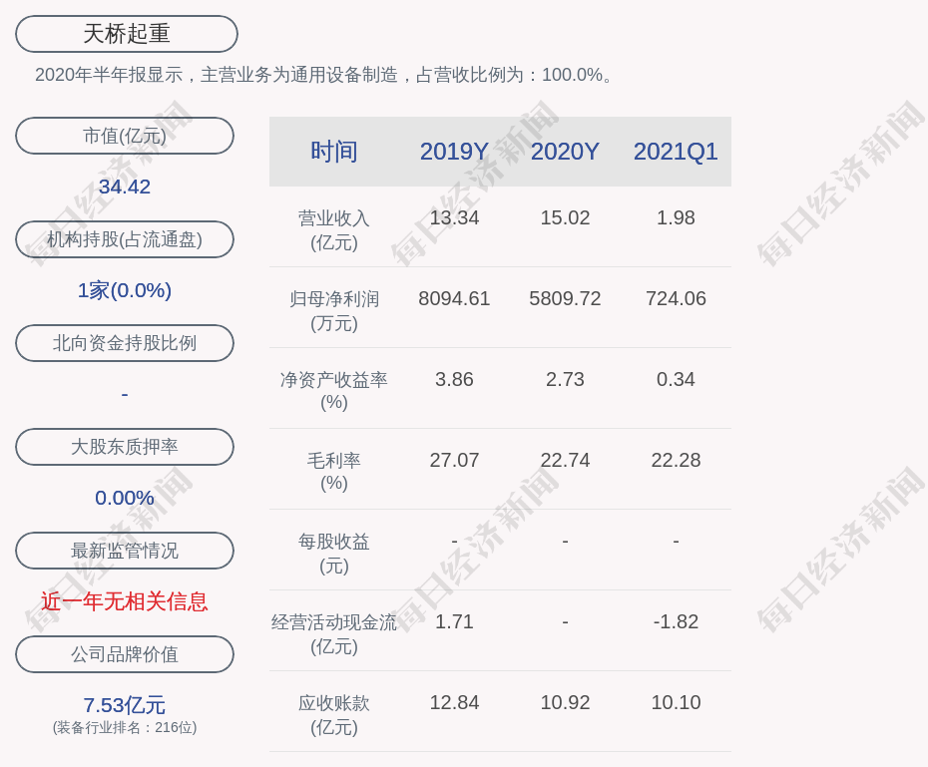
Task: Click the 装备行业排名：216位 note
Action: click(x=125, y=727)
